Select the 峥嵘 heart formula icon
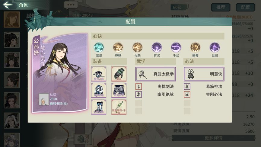Viewport: 261px width, 147px height. (118, 47)
